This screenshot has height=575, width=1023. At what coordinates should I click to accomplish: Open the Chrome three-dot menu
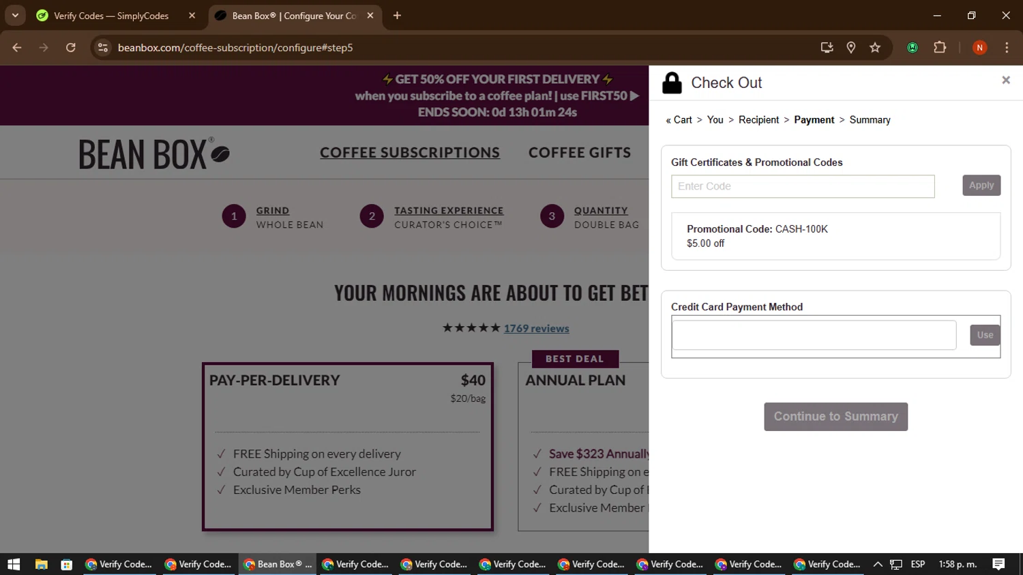[x=1007, y=48]
